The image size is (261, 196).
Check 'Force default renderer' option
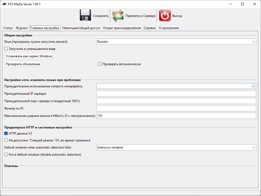(x=6, y=154)
